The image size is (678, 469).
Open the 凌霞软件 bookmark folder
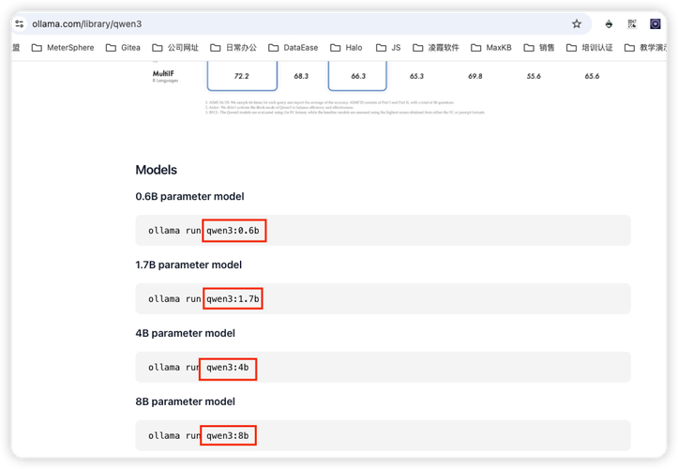(436, 47)
